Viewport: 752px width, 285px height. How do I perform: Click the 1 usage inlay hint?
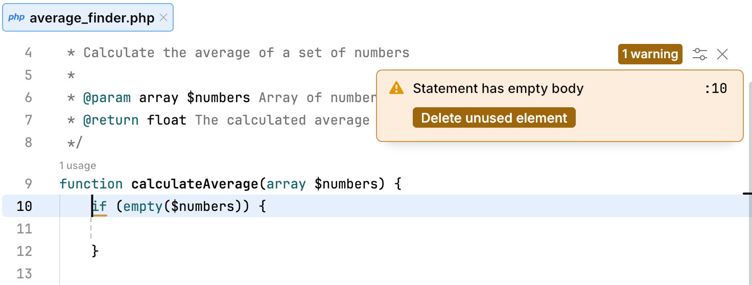click(x=78, y=165)
